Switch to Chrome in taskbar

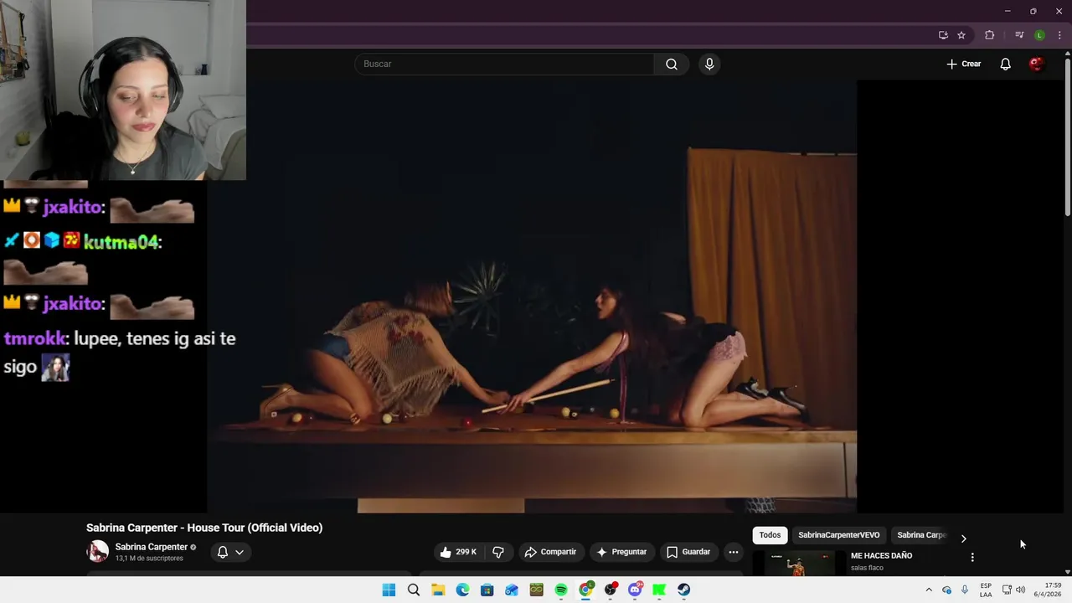(585, 590)
